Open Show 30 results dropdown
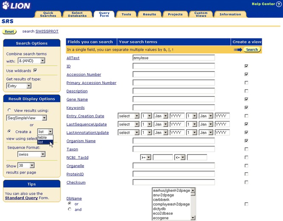Viewport: 283px width, 221px height. pyautogui.click(x=26, y=166)
